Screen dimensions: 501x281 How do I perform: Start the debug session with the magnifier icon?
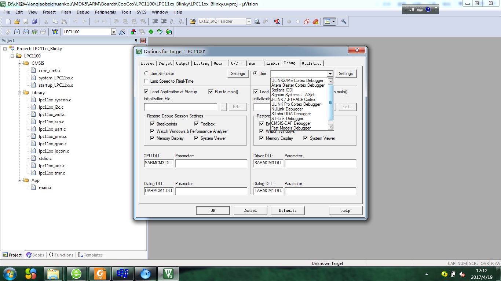[277, 22]
